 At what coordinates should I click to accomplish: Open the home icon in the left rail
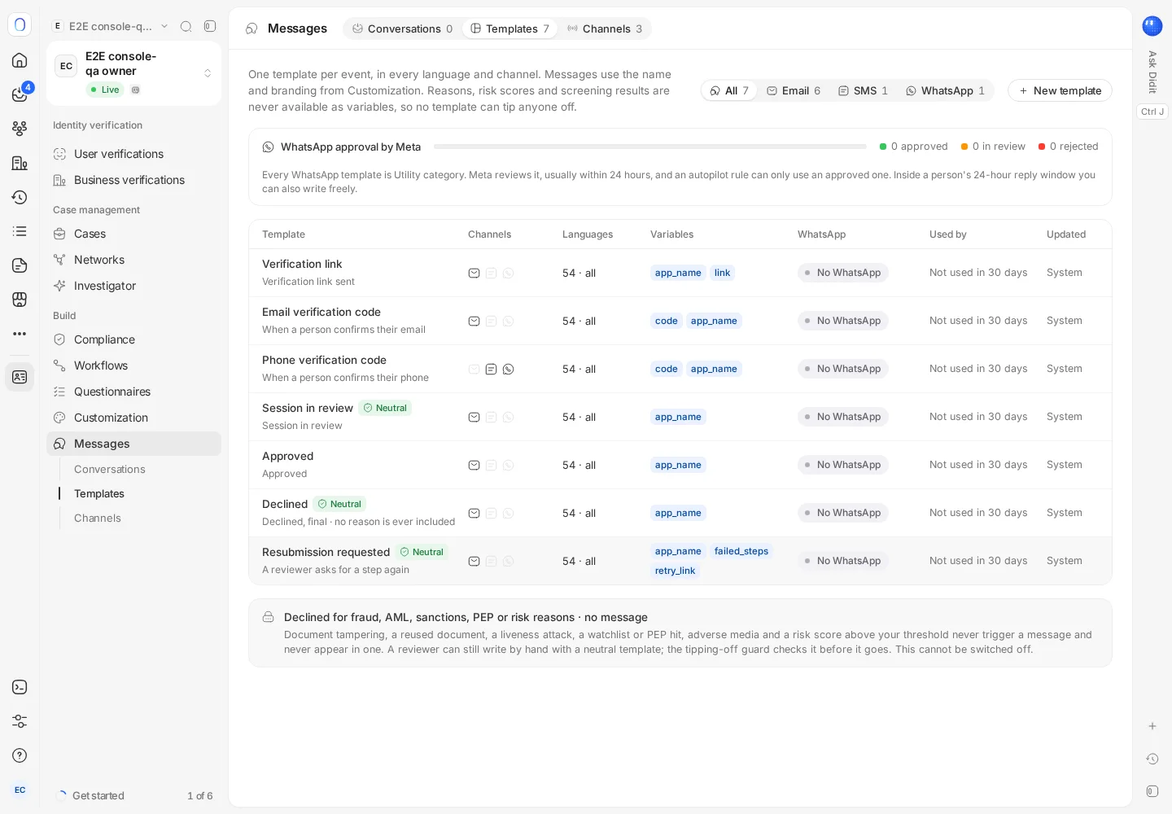click(20, 60)
